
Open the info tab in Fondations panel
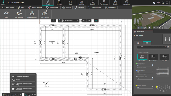coord(138,43)
